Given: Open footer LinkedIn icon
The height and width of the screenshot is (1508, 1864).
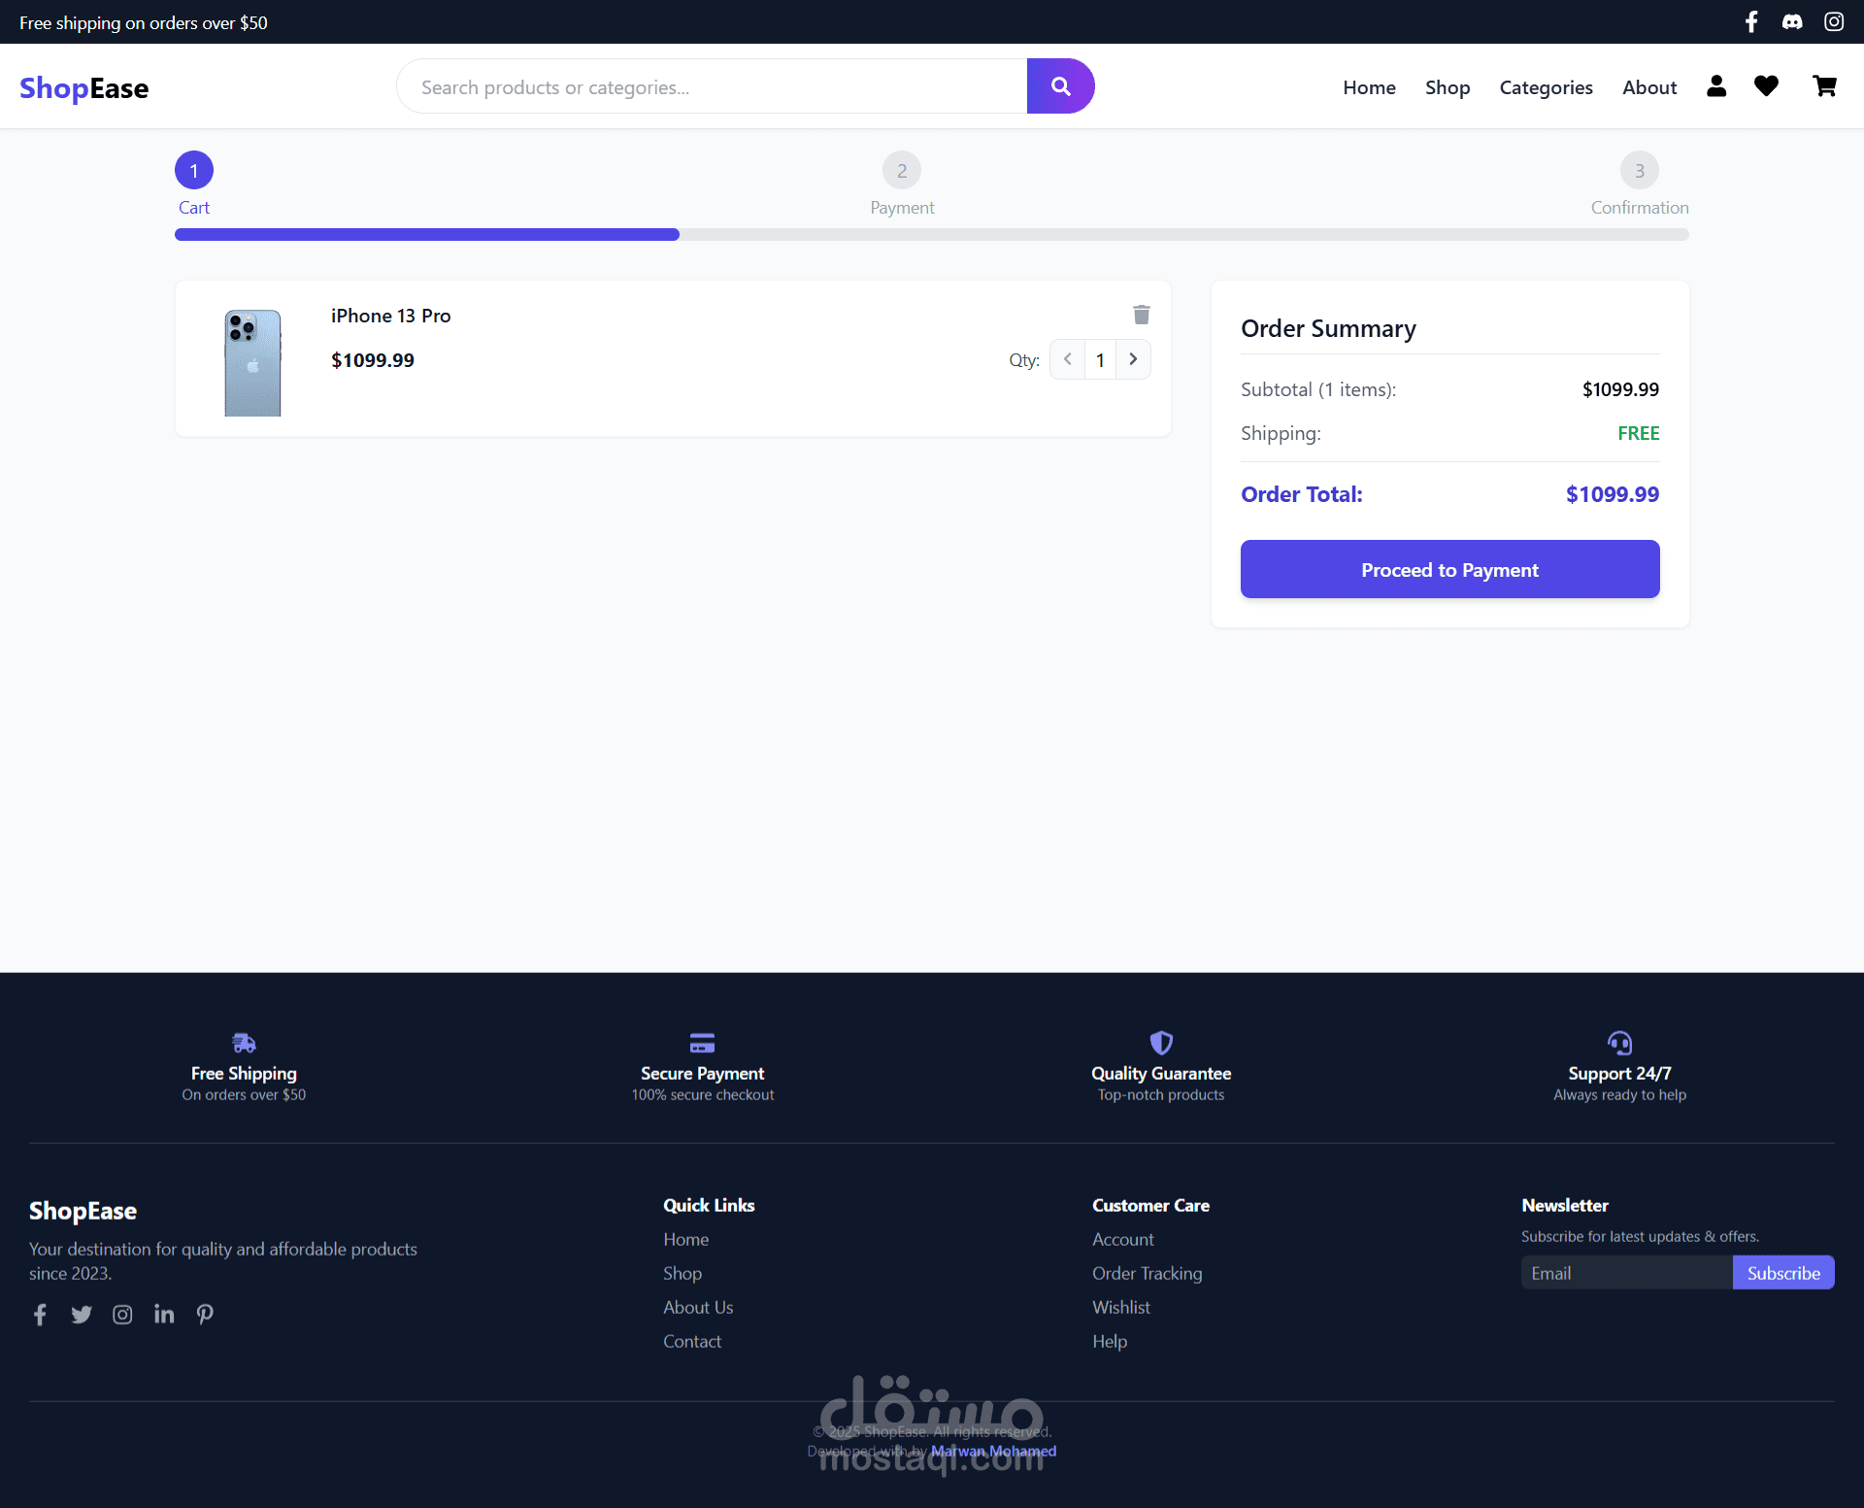Looking at the screenshot, I should click(164, 1315).
